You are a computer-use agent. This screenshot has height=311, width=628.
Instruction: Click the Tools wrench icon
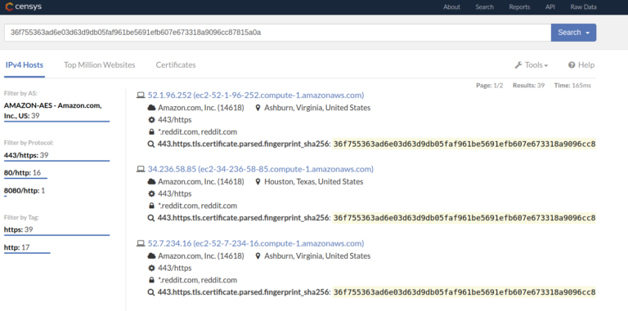click(518, 64)
